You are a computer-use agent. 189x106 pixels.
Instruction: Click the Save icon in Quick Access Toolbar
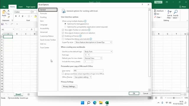coord(2,24)
